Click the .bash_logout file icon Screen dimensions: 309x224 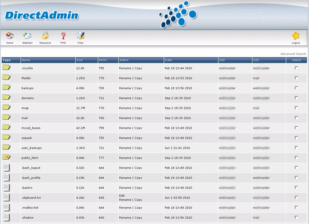[6, 167]
